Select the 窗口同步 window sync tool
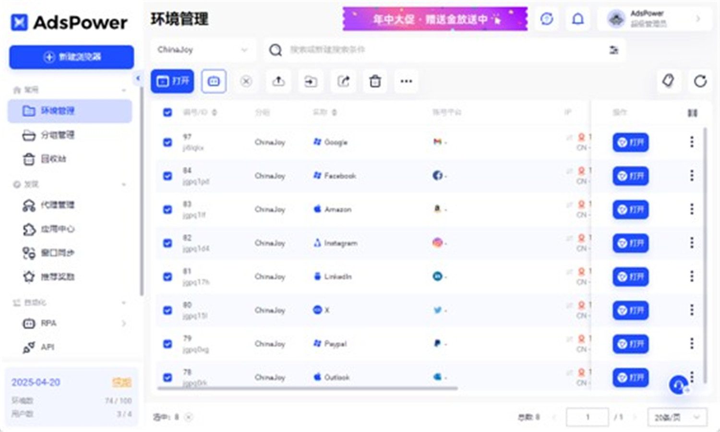 58,252
